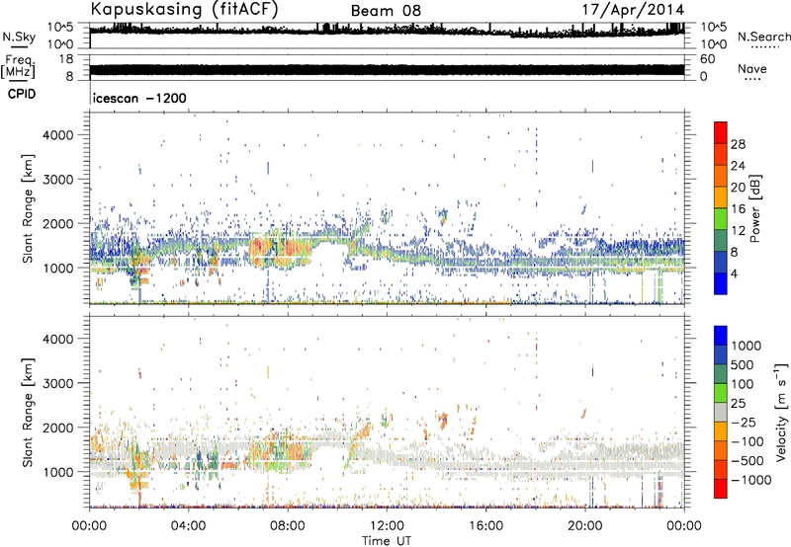This screenshot has height=547, width=791.
Task: Click the high-power red patch near 07:00
Action: [259, 248]
